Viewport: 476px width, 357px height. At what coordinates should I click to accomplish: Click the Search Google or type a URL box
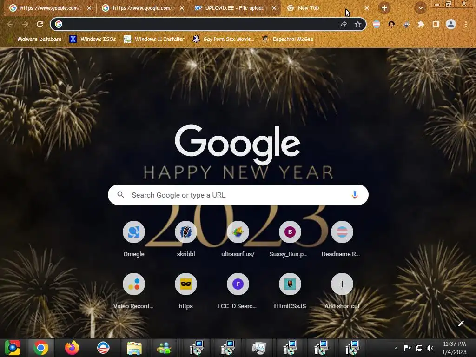(x=238, y=195)
